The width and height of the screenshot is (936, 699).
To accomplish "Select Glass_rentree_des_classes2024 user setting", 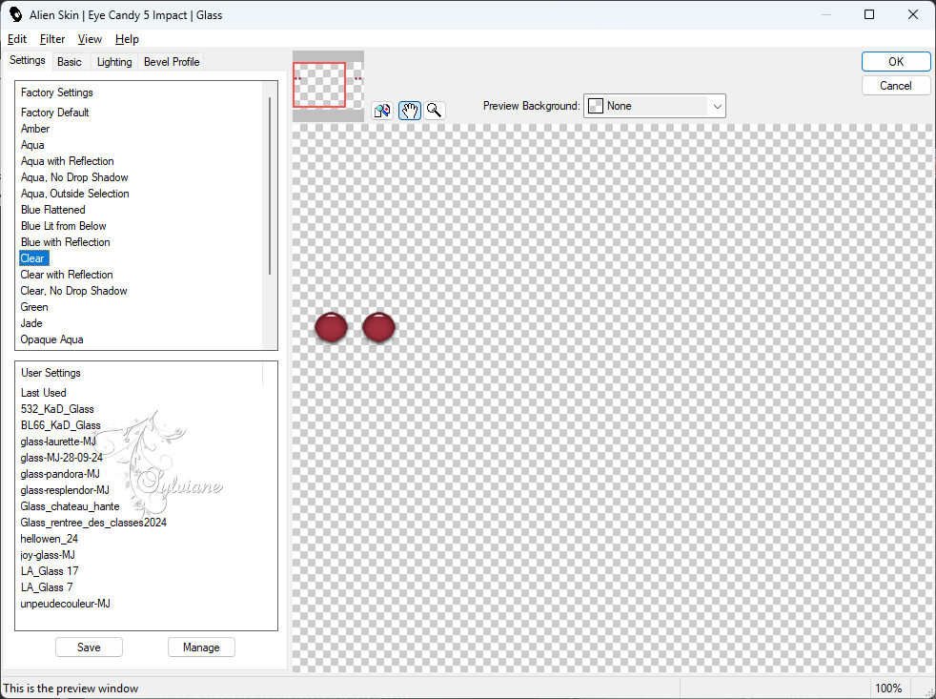I will click(93, 523).
